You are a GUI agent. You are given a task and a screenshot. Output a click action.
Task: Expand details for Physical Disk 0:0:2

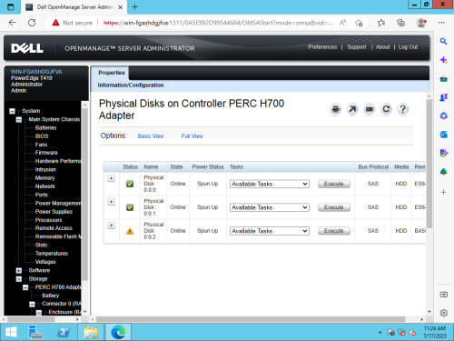[x=112, y=226]
